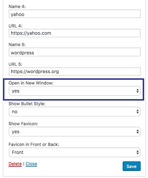Click the red Delete link
Screen dimensions: 148x178
click(x=15, y=164)
